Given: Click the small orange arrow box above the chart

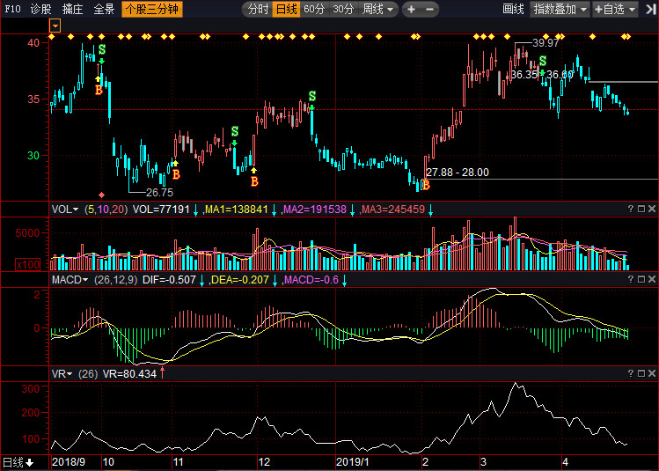Looking at the screenshot, I should (55, 26).
